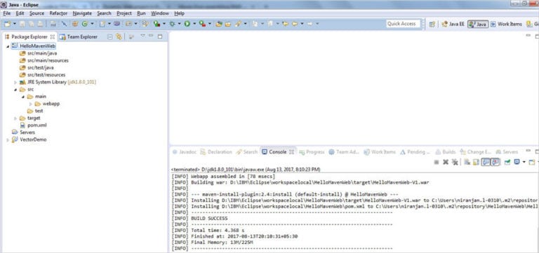
Task: Click the green Run play button
Action: 187,24
